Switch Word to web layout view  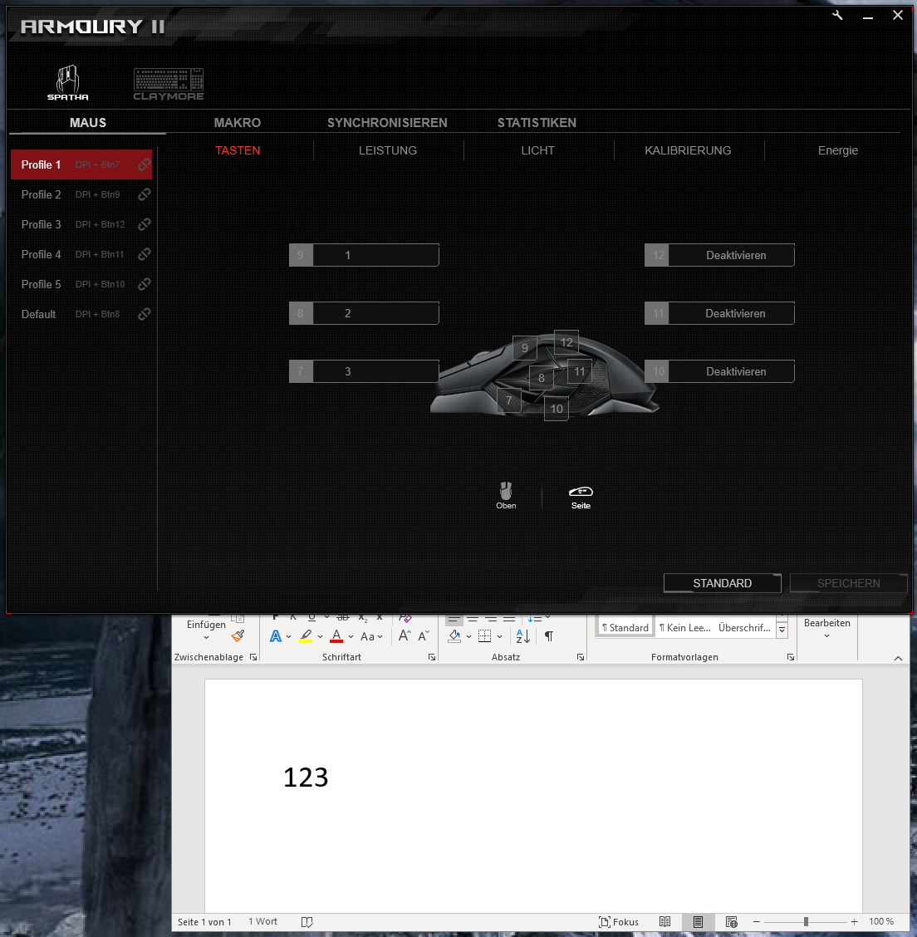pyautogui.click(x=731, y=922)
